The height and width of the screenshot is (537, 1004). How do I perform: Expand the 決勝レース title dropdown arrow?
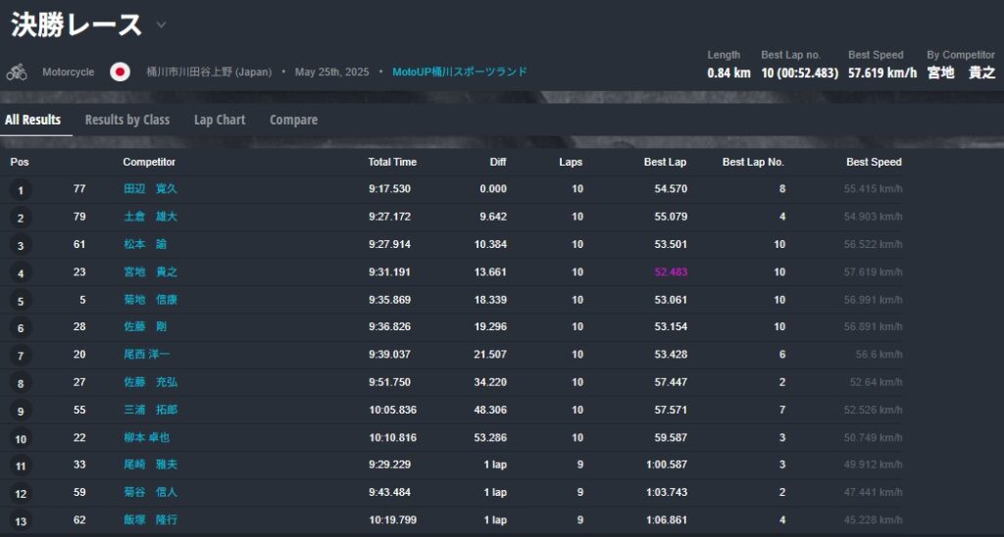point(161,25)
